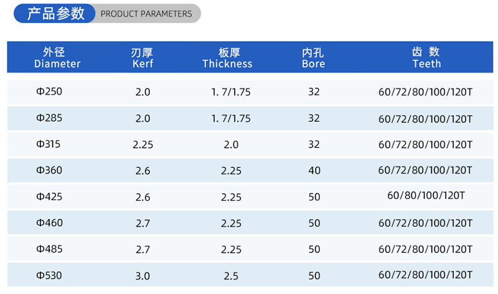The width and height of the screenshot is (498, 294).
Task: Click the Bore column header
Action: [313, 58]
